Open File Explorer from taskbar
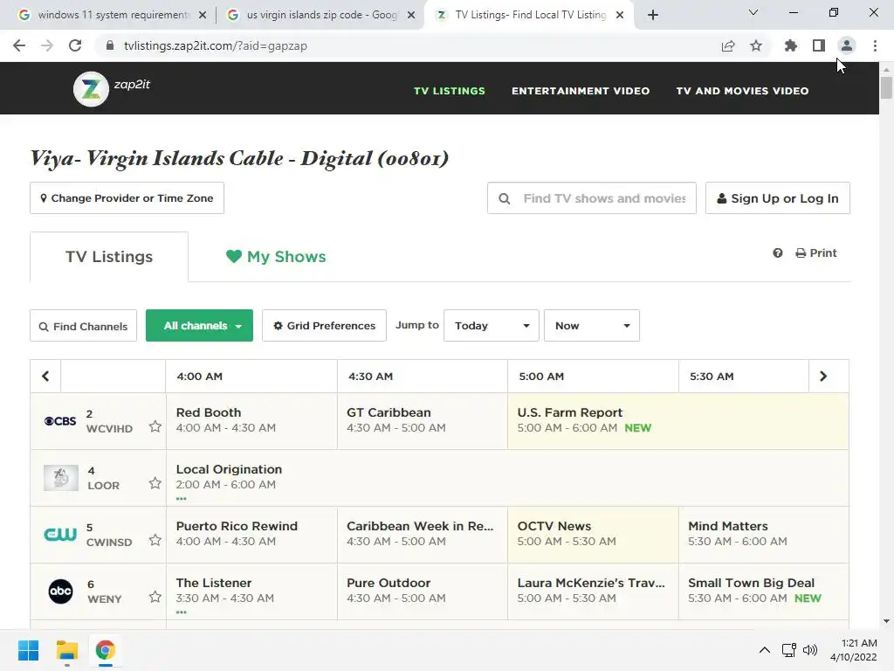 [x=66, y=650]
